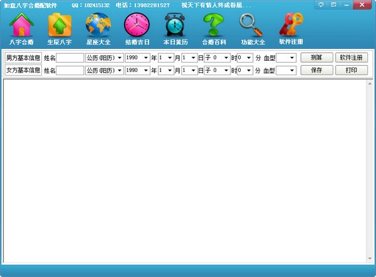
Task: Open the 八字合婚 house icon
Action: click(21, 29)
